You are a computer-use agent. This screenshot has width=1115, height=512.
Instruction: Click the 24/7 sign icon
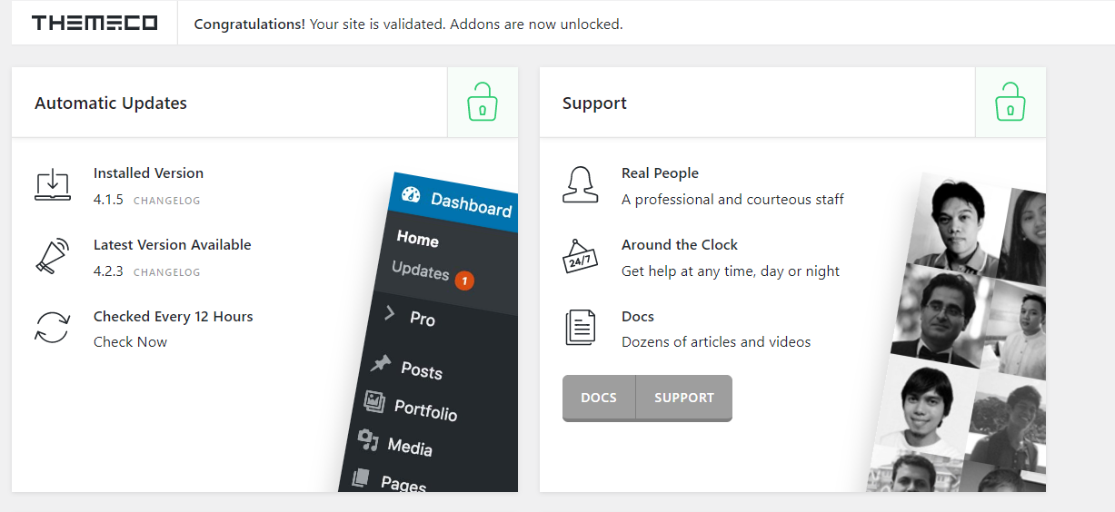click(581, 257)
